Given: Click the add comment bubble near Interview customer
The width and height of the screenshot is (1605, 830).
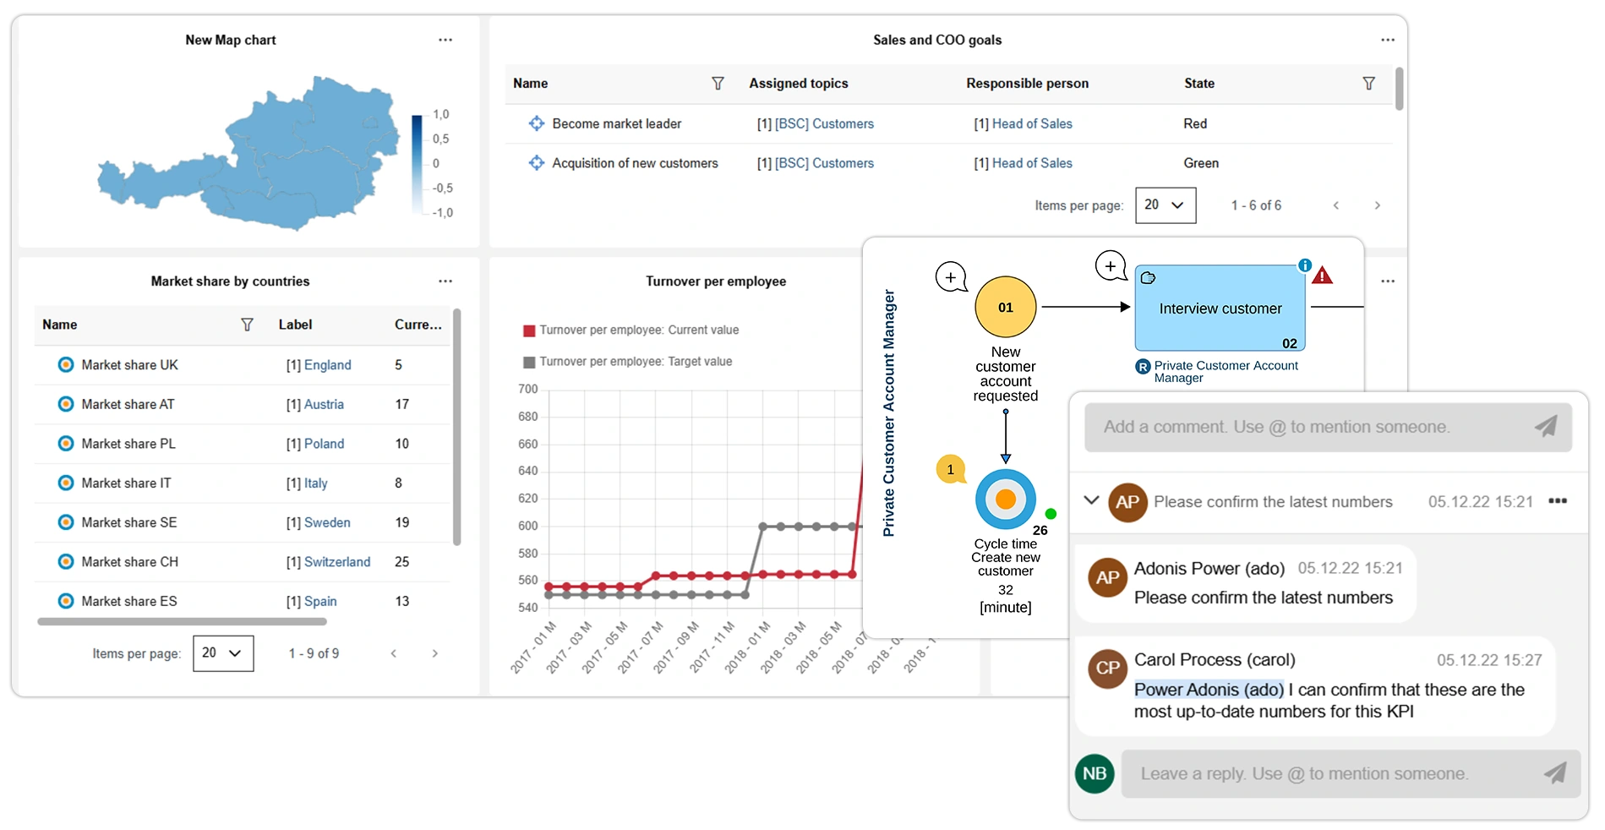Looking at the screenshot, I should click(1110, 265).
